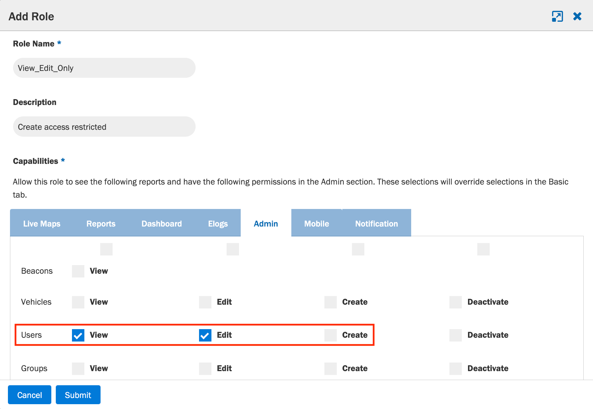Select the Admin tab
This screenshot has height=409, width=593.
pyautogui.click(x=266, y=223)
